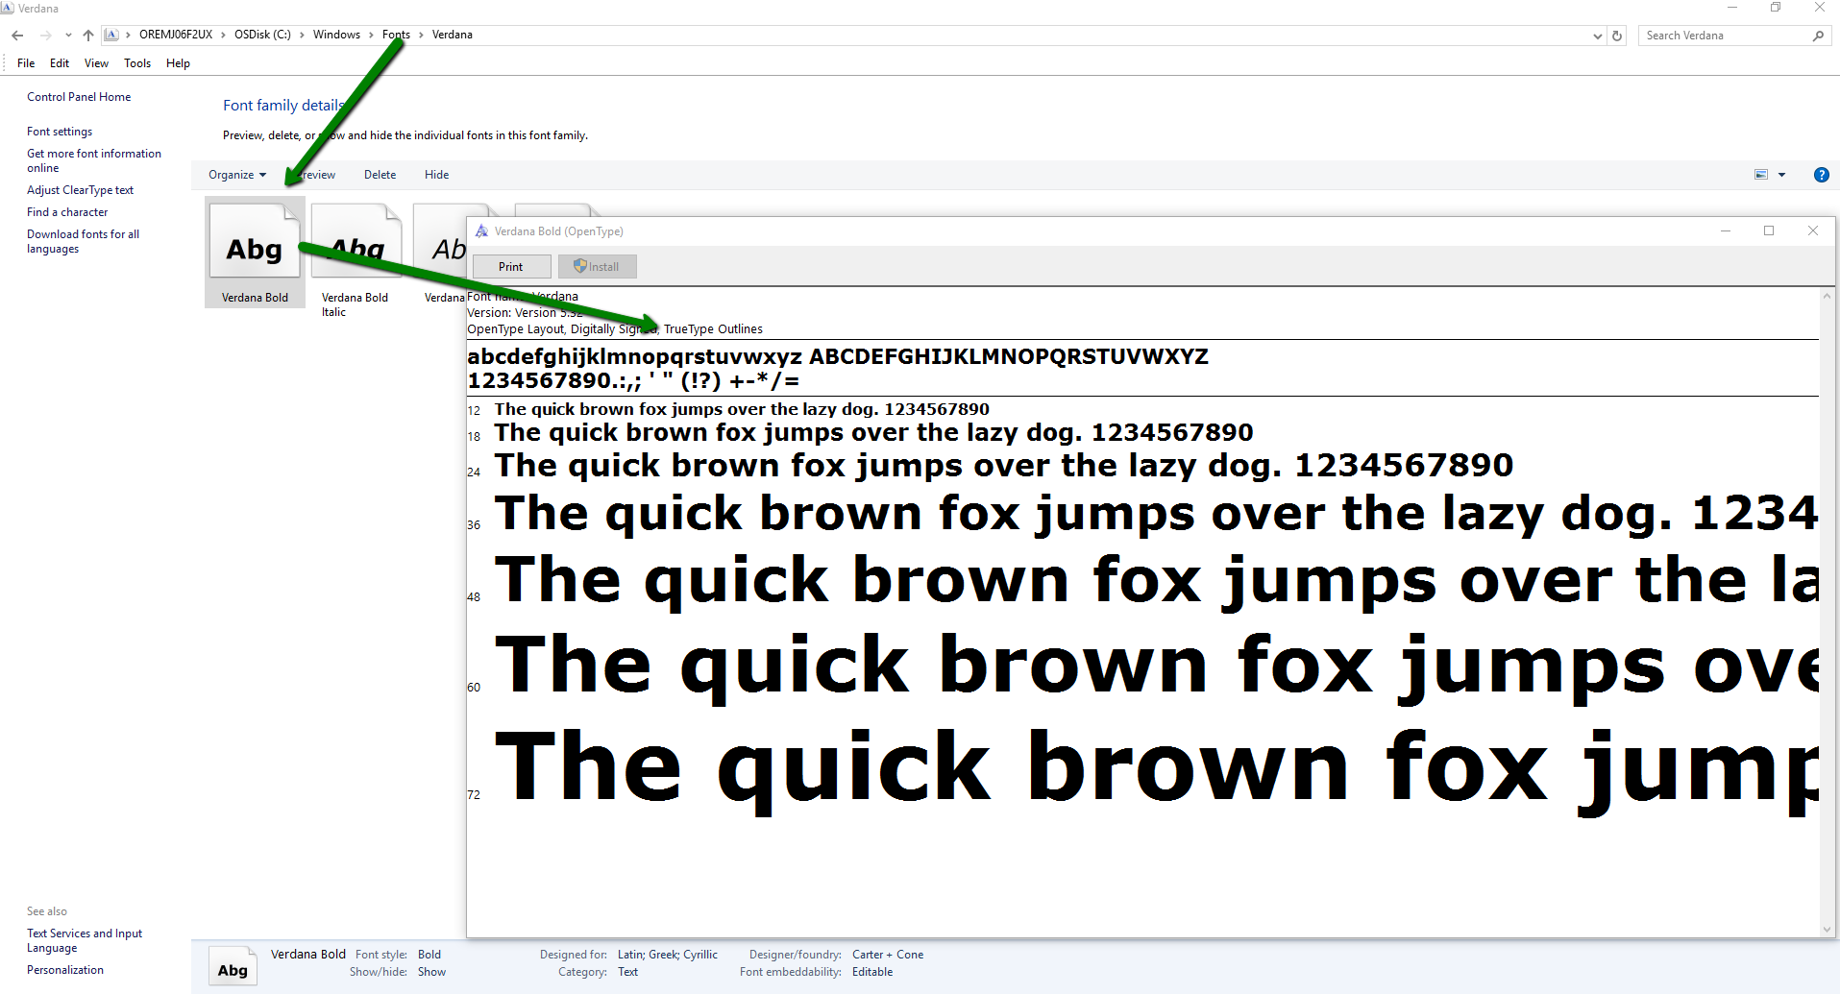Screen dimensions: 1840x994
Task: Click Print in the font viewer
Action: 511,267
